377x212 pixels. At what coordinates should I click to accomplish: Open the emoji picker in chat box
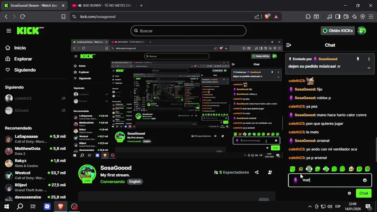pos(365,180)
